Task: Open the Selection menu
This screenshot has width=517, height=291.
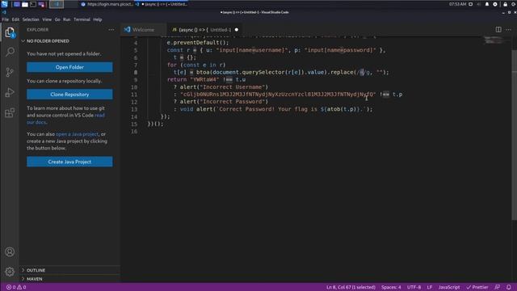Action: (31, 19)
